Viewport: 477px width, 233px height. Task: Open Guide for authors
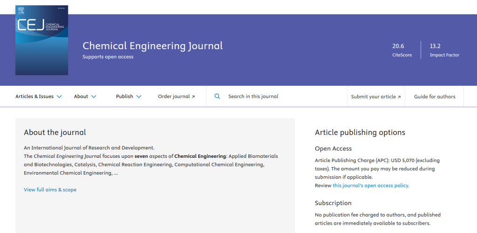[x=435, y=97]
